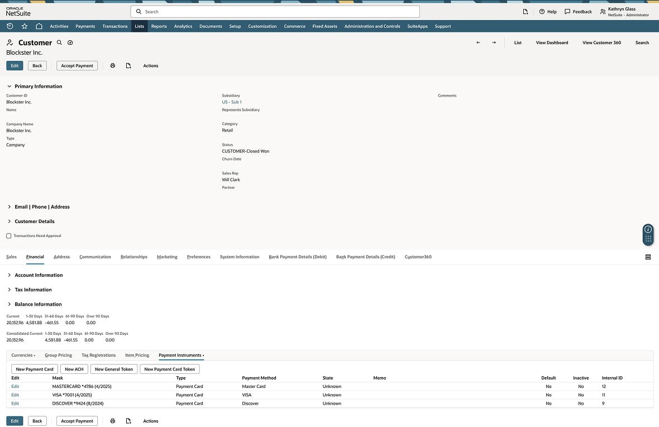Switch to the Sales subtab
Image resolution: width=659 pixels, height=427 pixels.
[11, 257]
